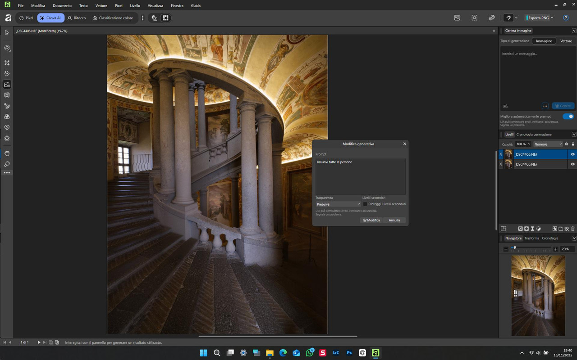Select the zoom magnifier tool

click(x=7, y=164)
